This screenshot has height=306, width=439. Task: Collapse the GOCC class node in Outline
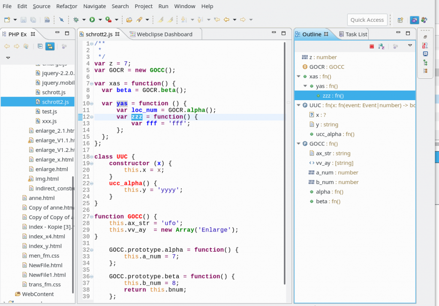point(298,144)
